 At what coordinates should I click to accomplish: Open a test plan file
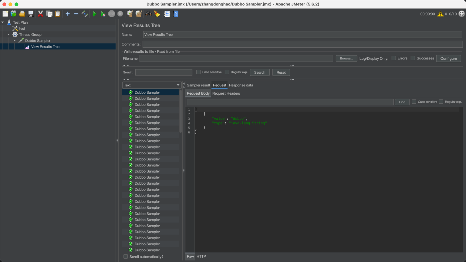[x=22, y=14]
